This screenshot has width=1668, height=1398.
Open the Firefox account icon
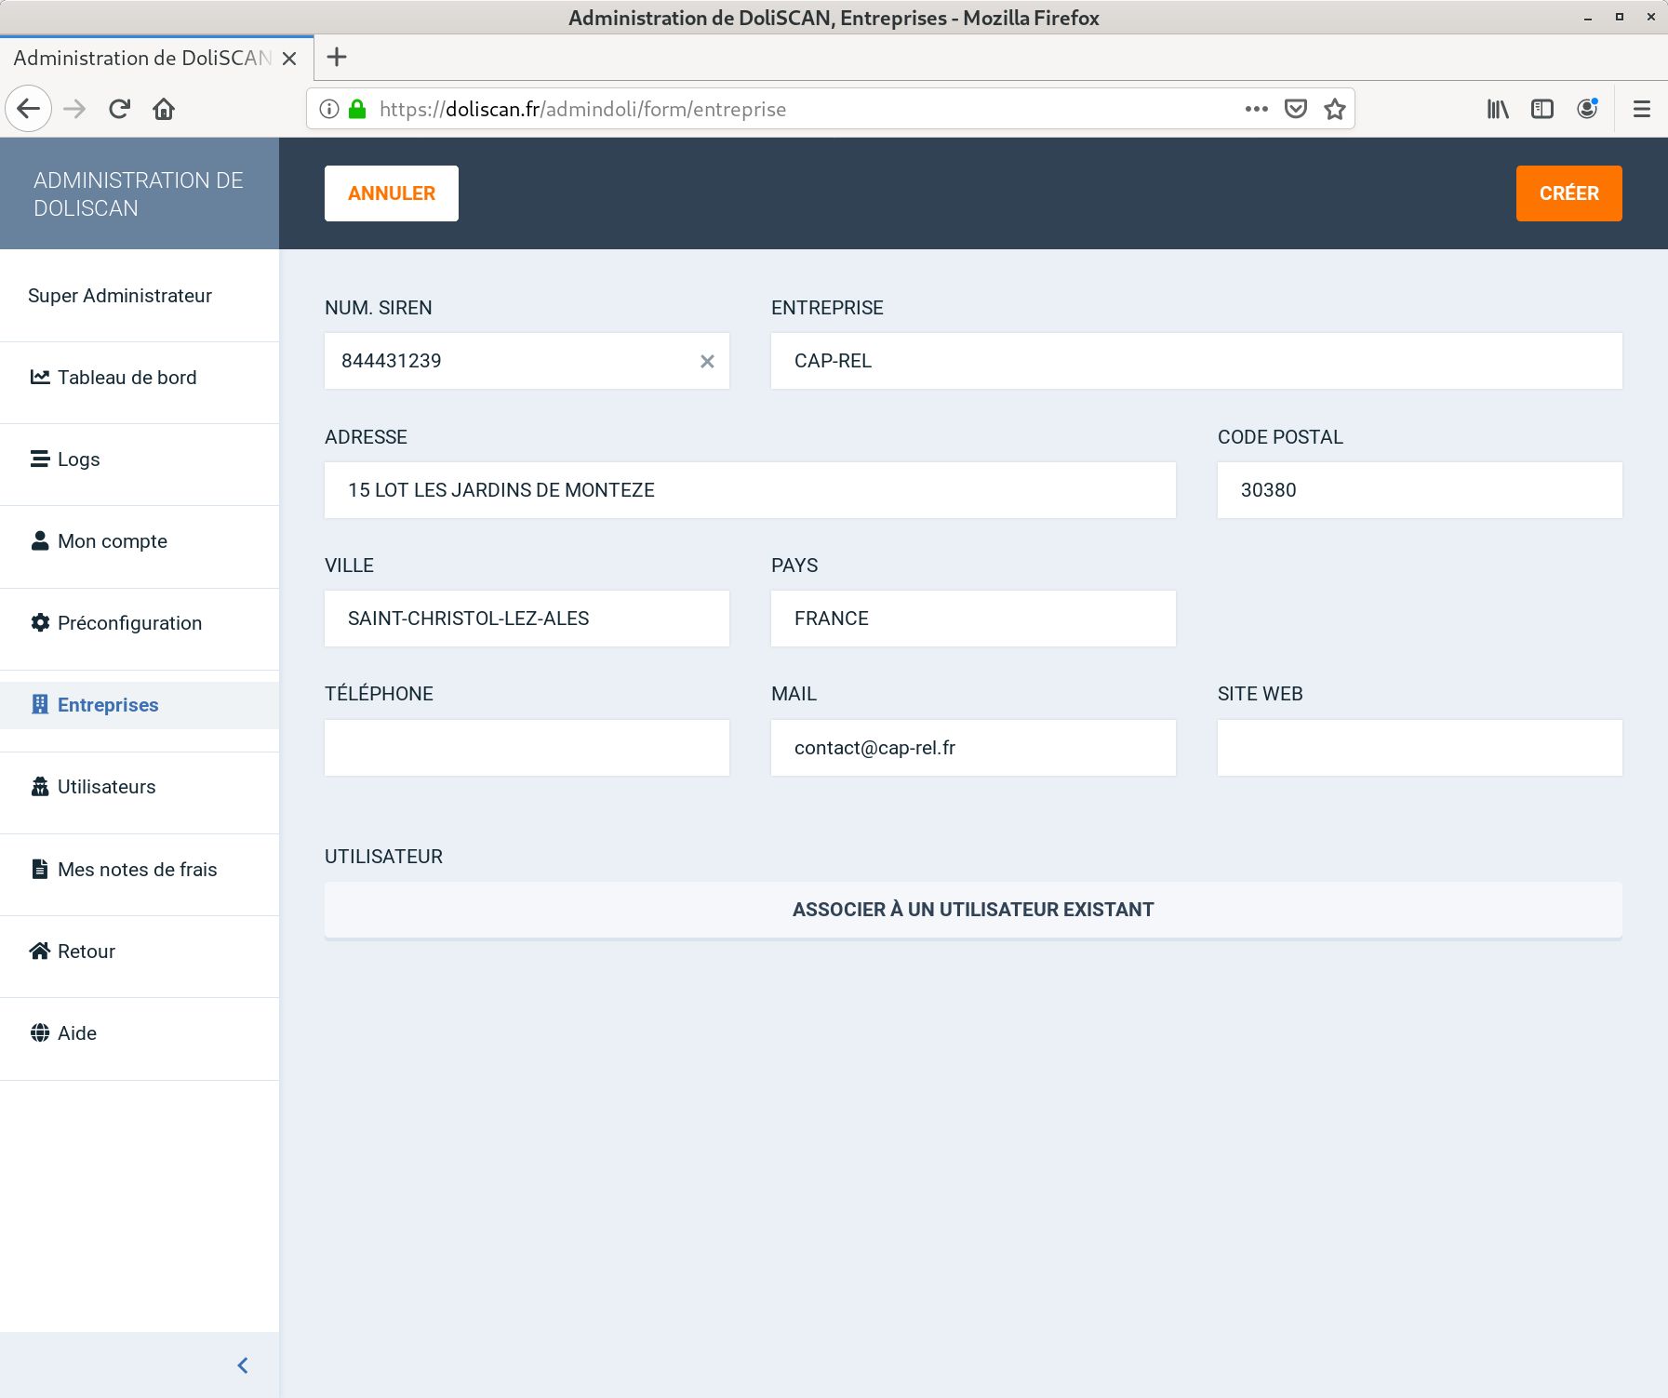(1587, 109)
